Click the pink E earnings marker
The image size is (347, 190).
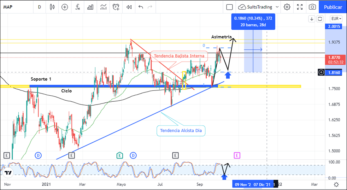[237, 155]
